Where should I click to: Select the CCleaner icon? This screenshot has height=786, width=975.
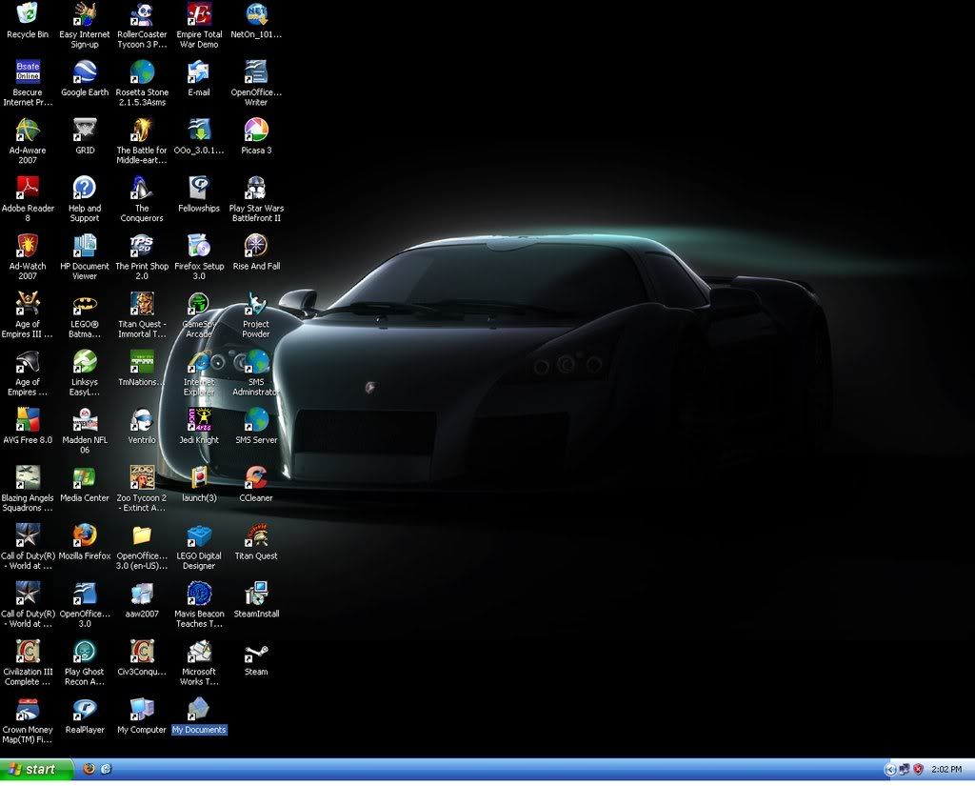256,477
